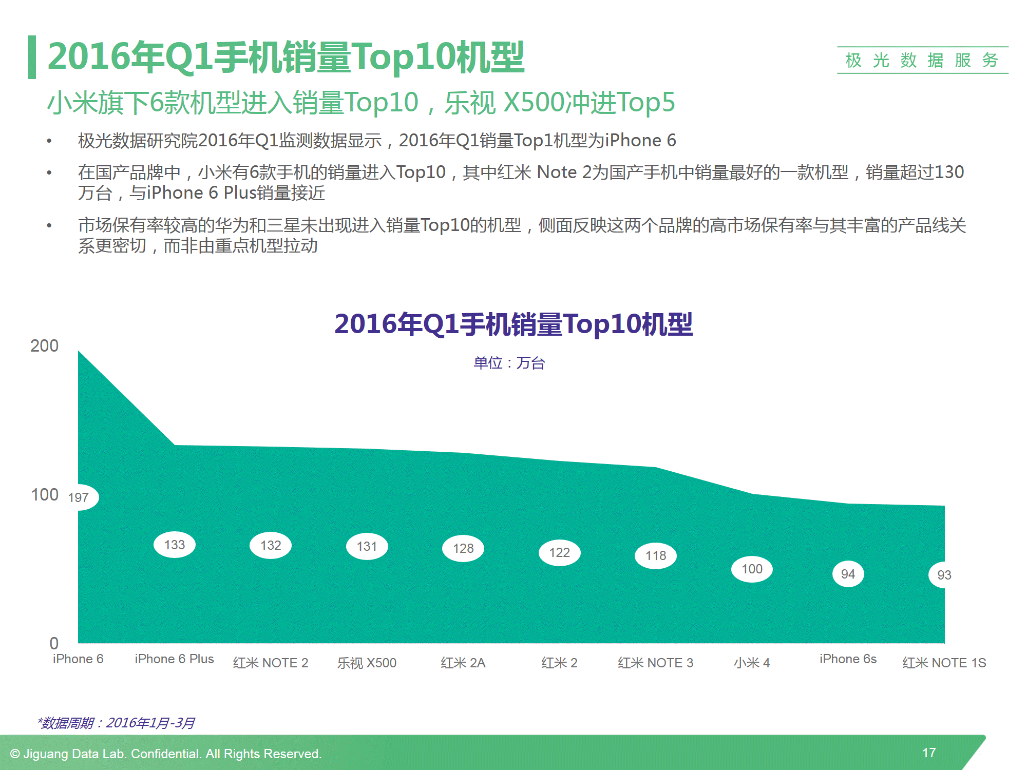Screen dimensions: 1027x770
Task: Click the 极光数据服务 header badge
Action: (x=922, y=60)
